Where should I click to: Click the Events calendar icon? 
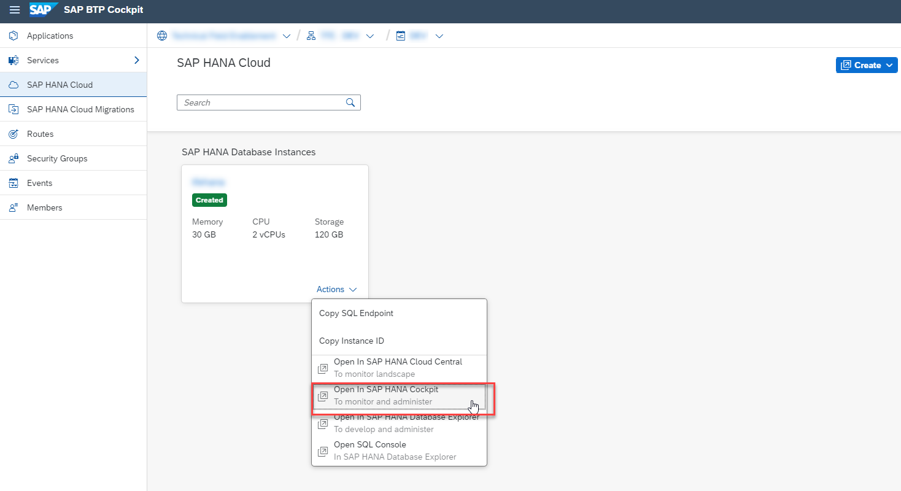point(14,183)
